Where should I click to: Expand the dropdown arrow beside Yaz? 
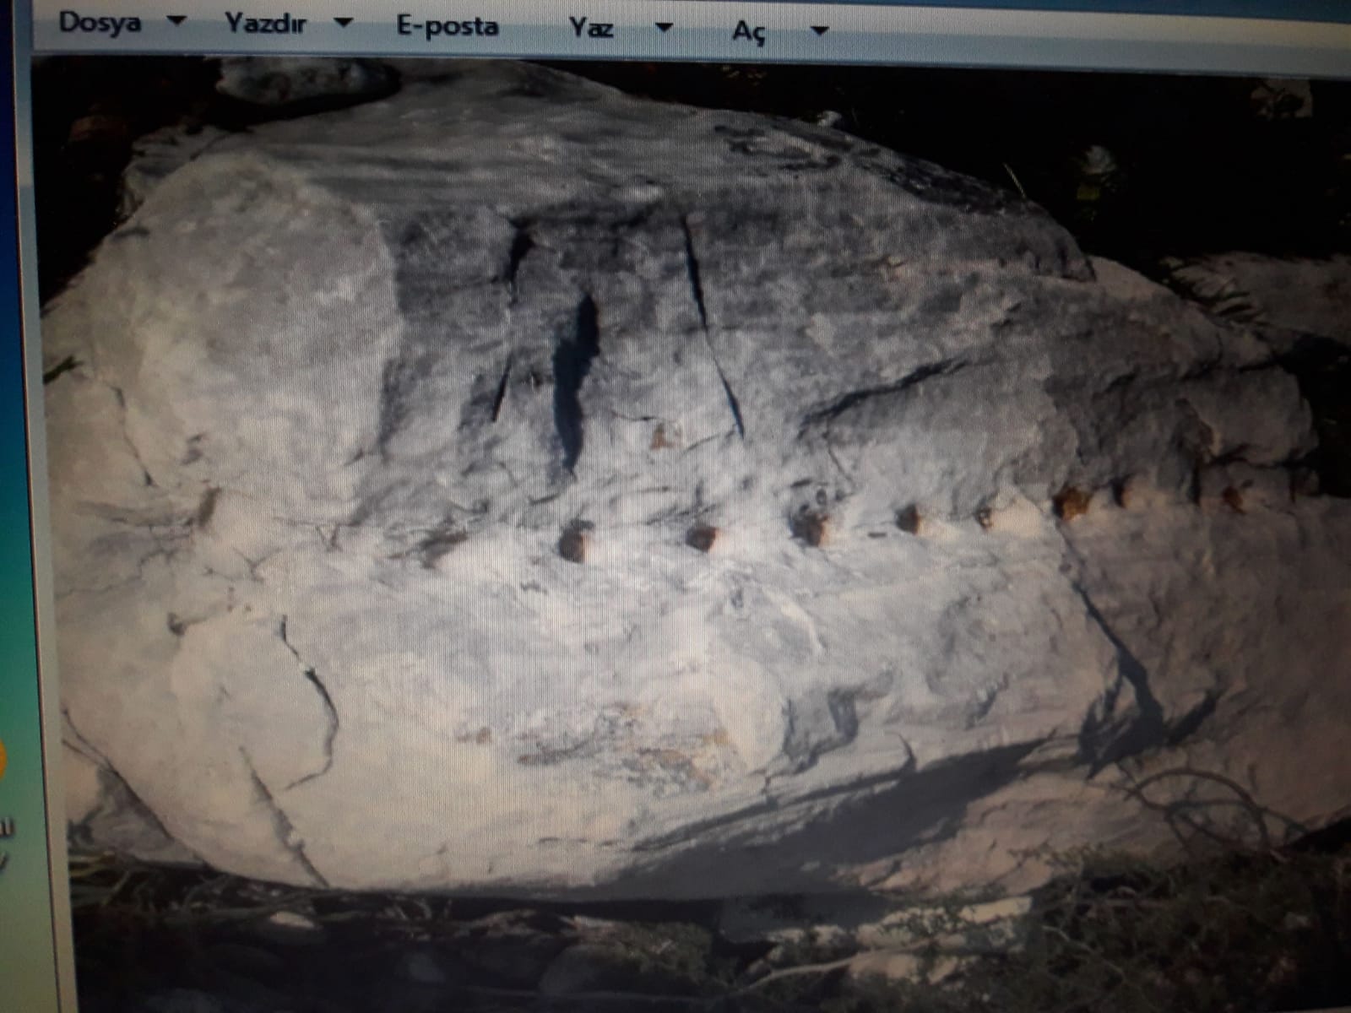pos(665,28)
